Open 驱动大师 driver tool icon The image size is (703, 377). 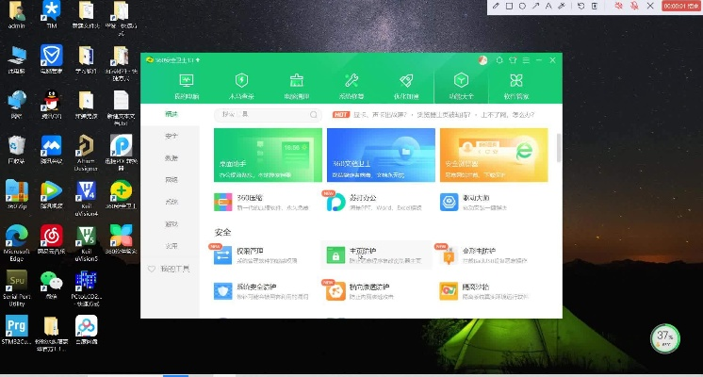449,203
